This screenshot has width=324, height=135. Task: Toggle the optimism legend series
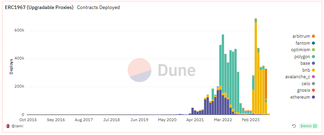303,49
